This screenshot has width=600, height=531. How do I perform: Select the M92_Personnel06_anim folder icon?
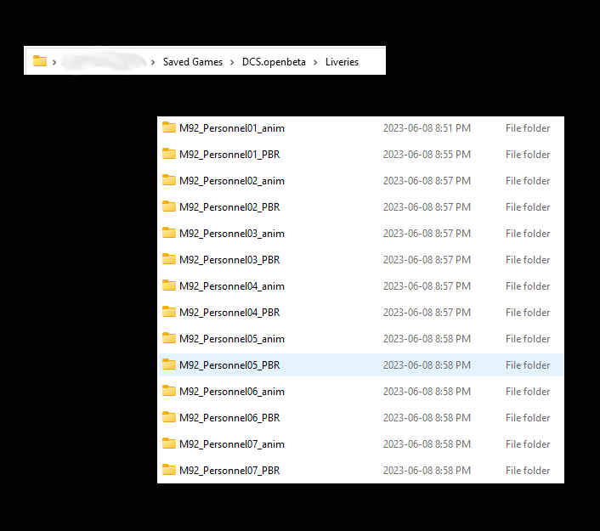pyautogui.click(x=169, y=392)
